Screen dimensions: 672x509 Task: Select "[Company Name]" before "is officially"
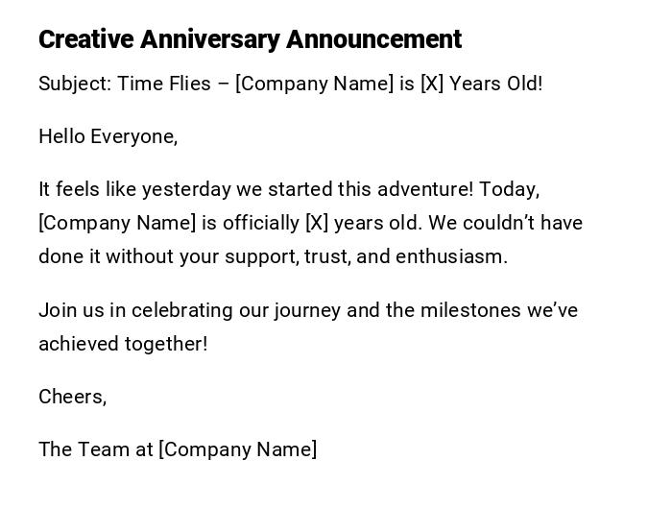coord(116,223)
